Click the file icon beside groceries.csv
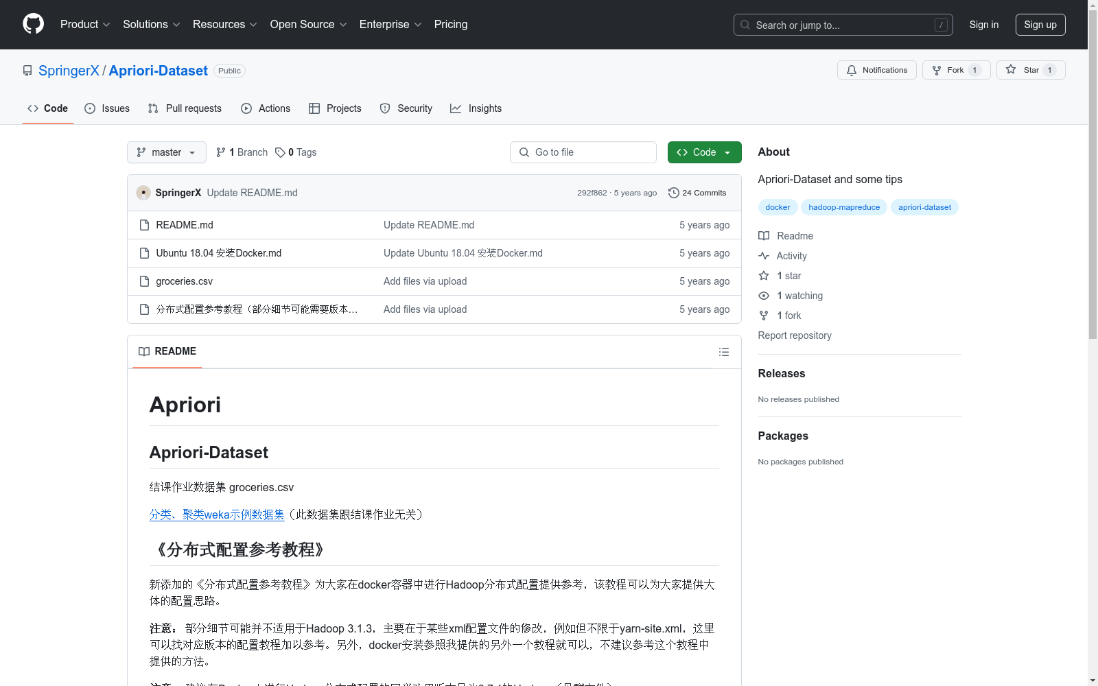Image resolution: width=1098 pixels, height=686 pixels. coord(144,281)
